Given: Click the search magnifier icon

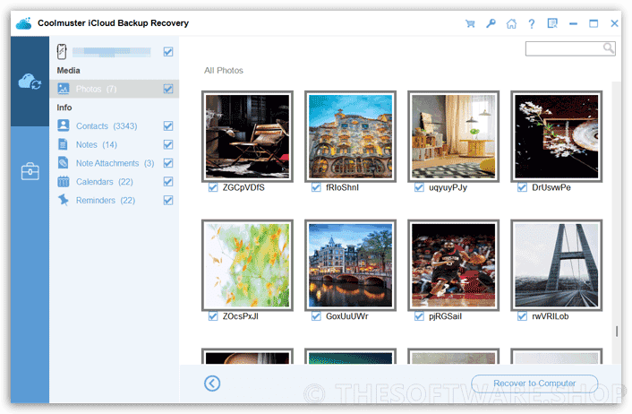Looking at the screenshot, I should (x=608, y=48).
